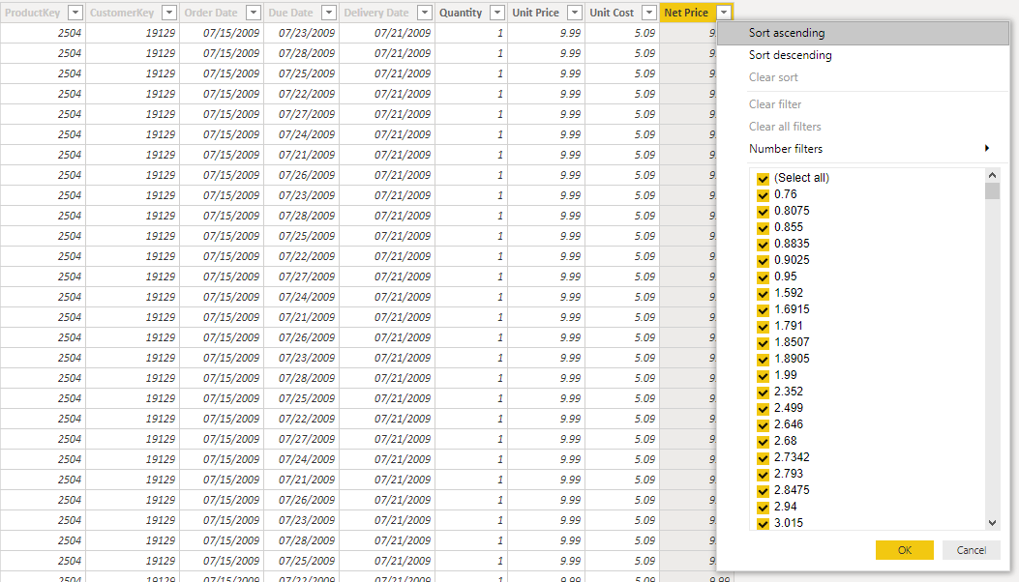Select the Clear all filters entry
The image size is (1019, 582).
[x=863, y=126]
